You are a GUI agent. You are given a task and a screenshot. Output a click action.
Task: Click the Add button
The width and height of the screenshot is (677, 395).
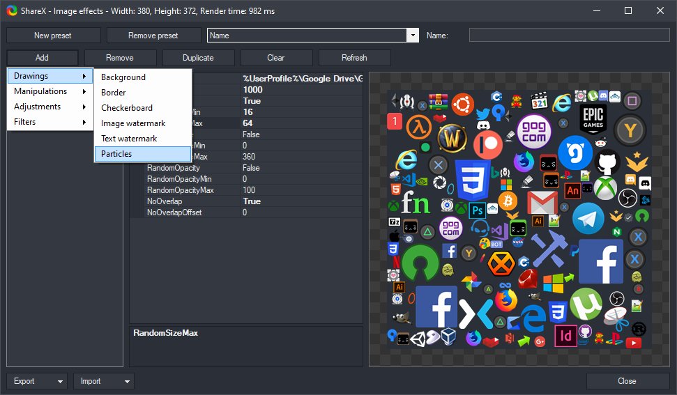coord(43,58)
